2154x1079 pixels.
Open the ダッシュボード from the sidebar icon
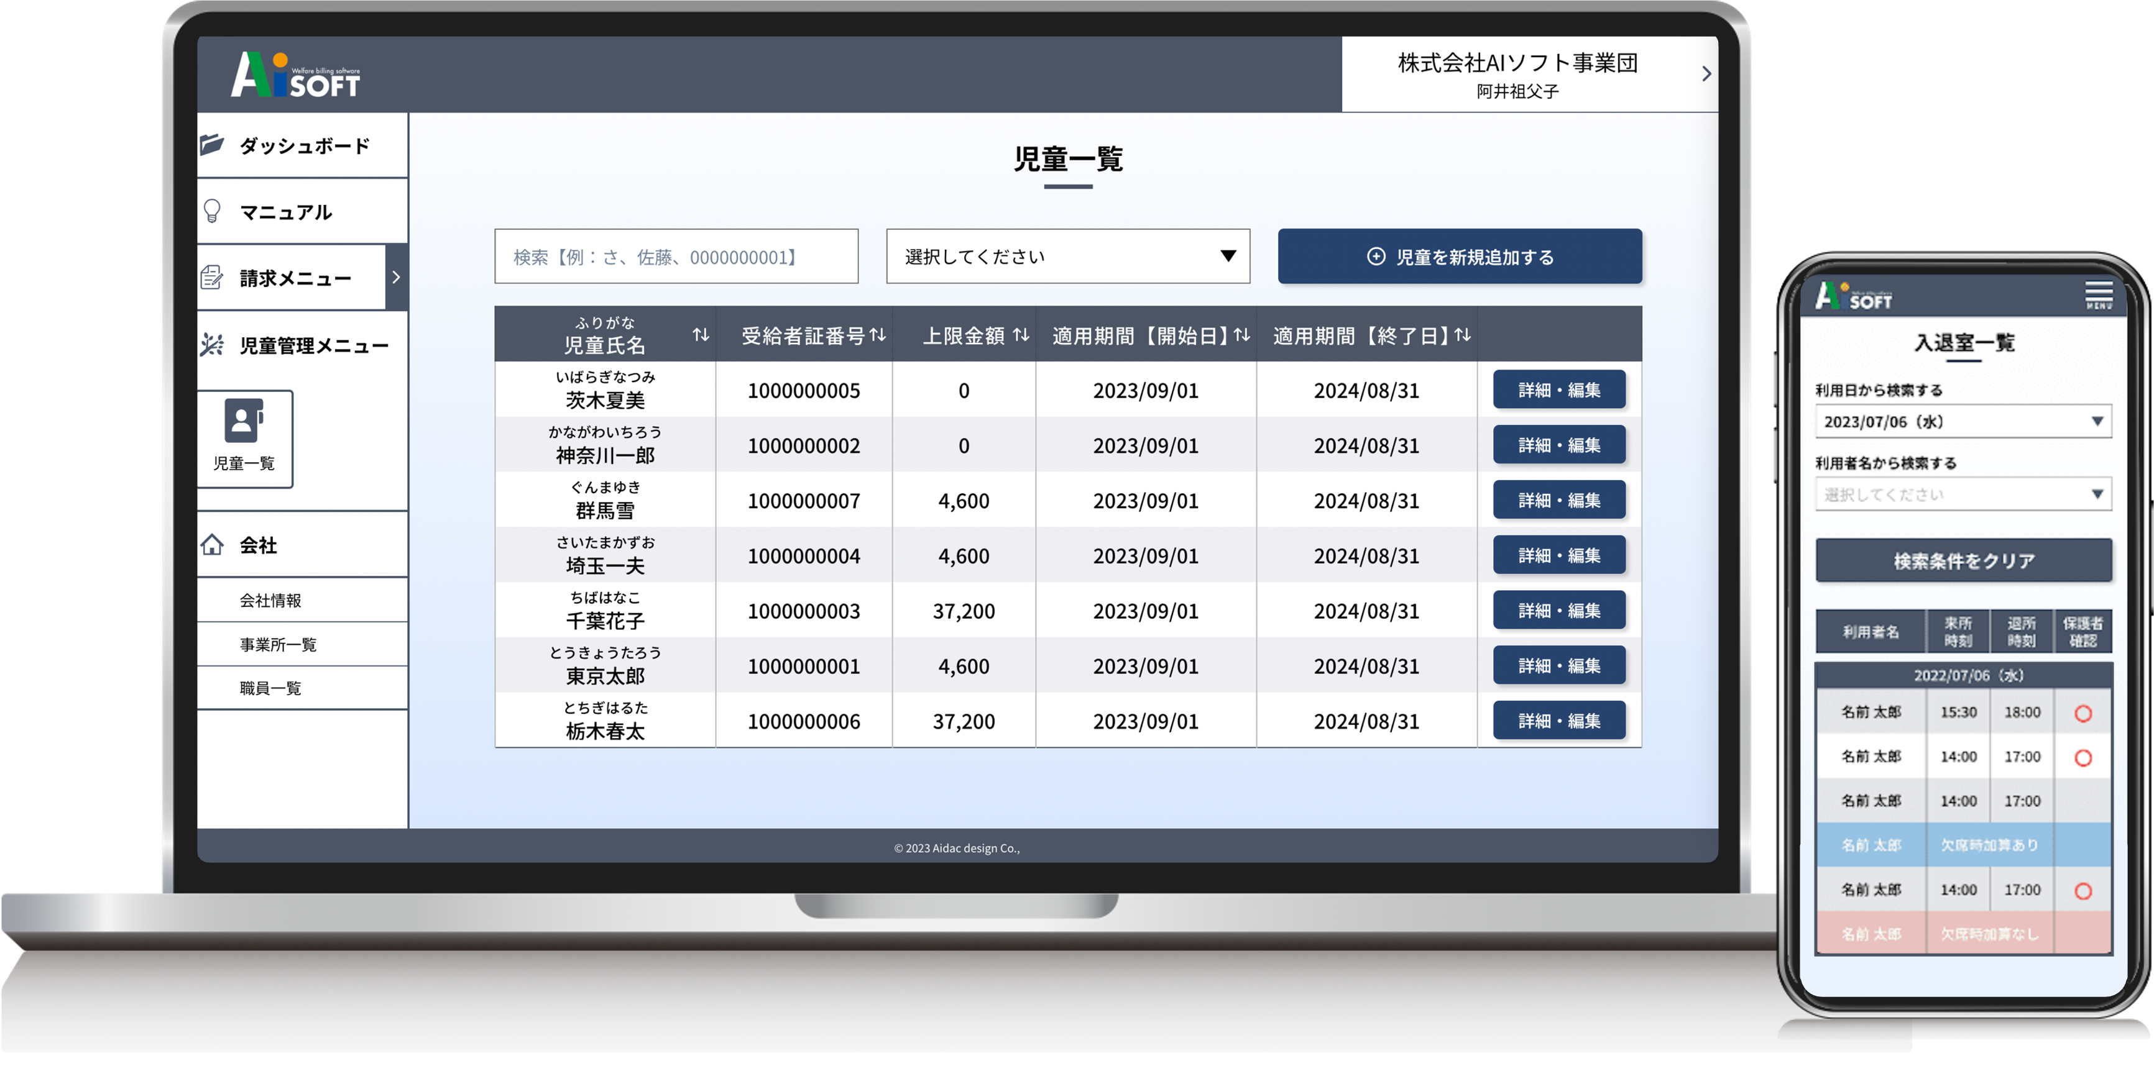click(211, 145)
